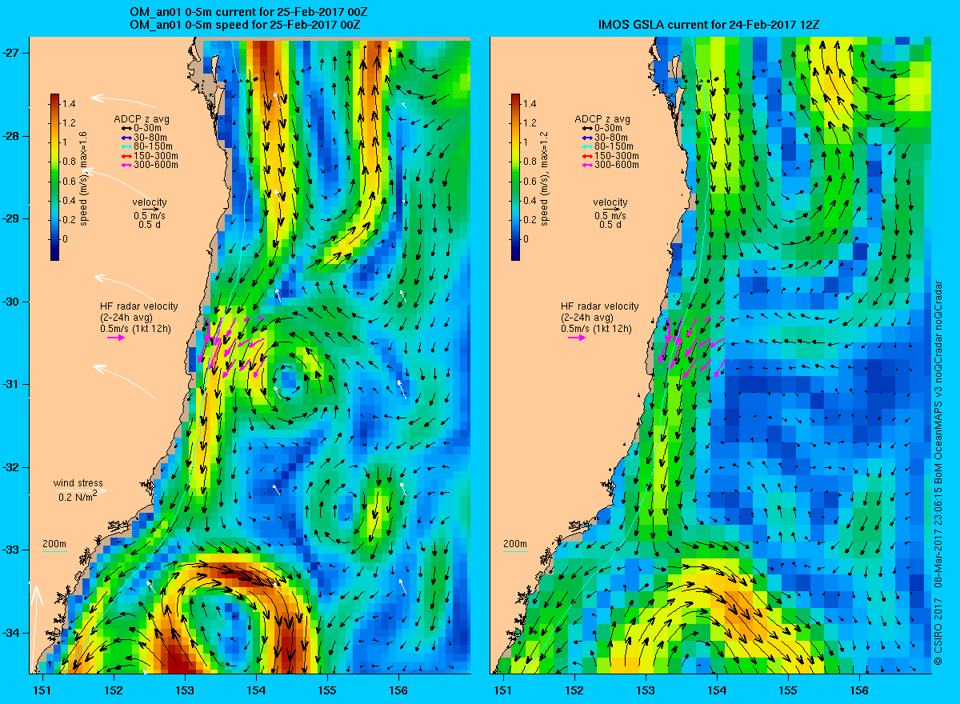
Task: Click the left map's speed color bar
Action: (x=54, y=178)
